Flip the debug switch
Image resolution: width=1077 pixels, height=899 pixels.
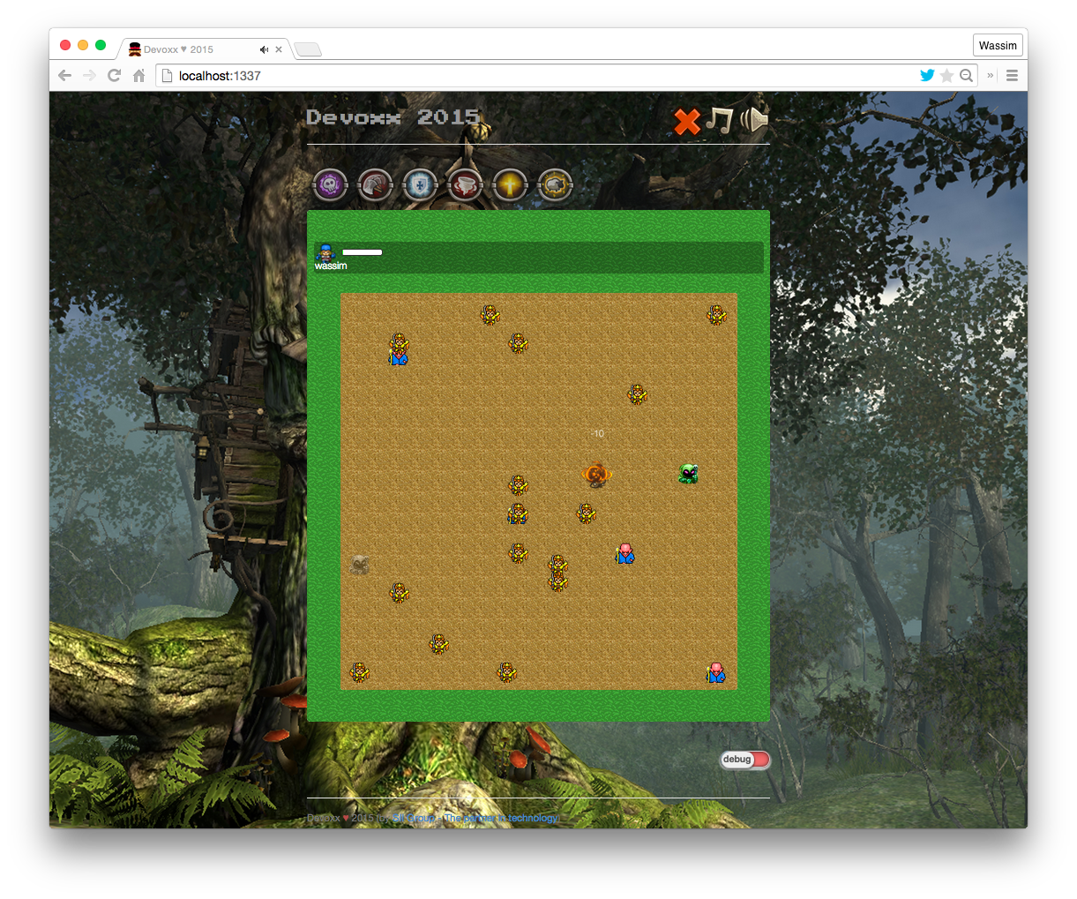click(745, 760)
